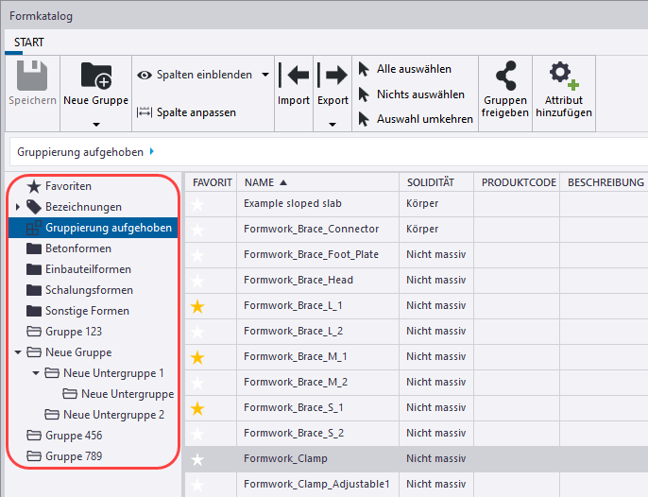Viewport: 648px width, 497px height.
Task: Unfavorite Formwork_Brace_L_1 via its star
Action: point(197,306)
